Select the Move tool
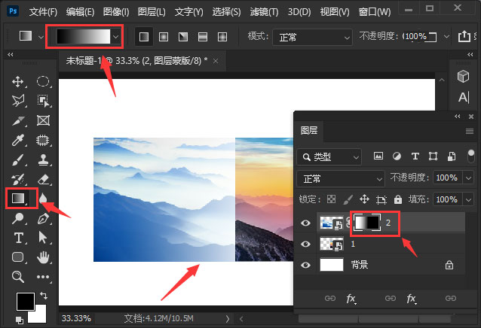This screenshot has width=481, height=328. tap(18, 82)
